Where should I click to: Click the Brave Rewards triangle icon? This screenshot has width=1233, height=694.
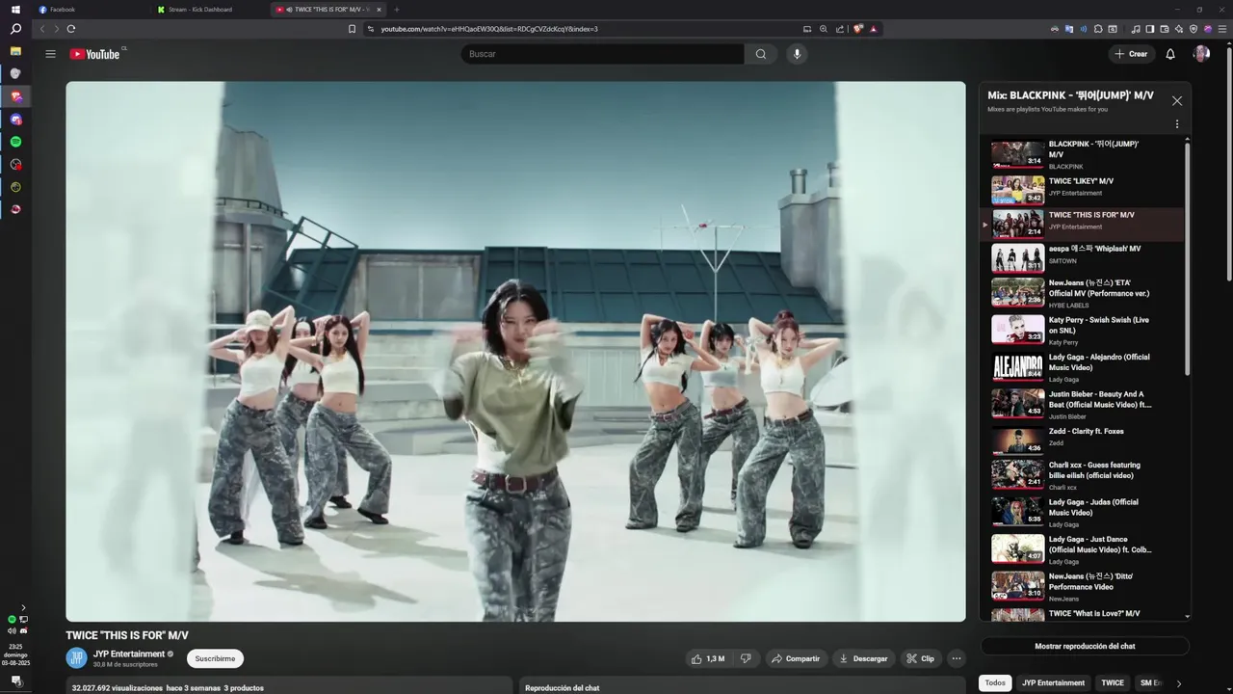tap(874, 29)
